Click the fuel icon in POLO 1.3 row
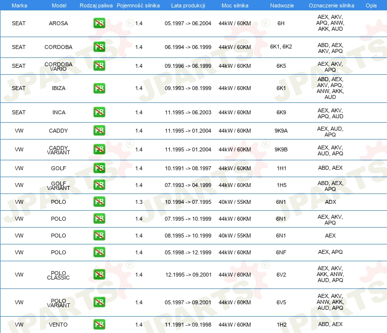 (99, 202)
